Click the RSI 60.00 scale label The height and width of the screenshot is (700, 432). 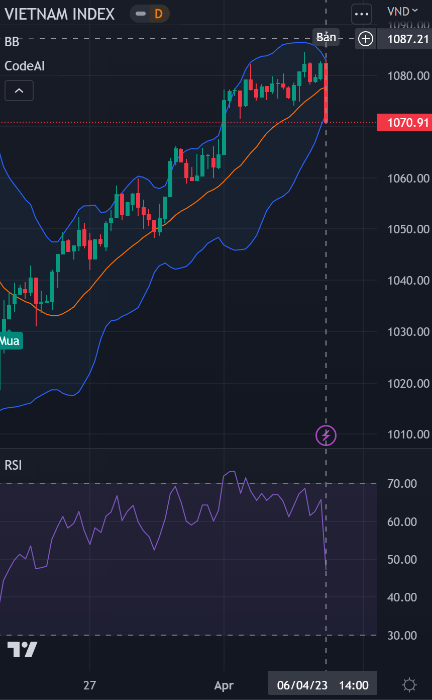[x=402, y=522]
